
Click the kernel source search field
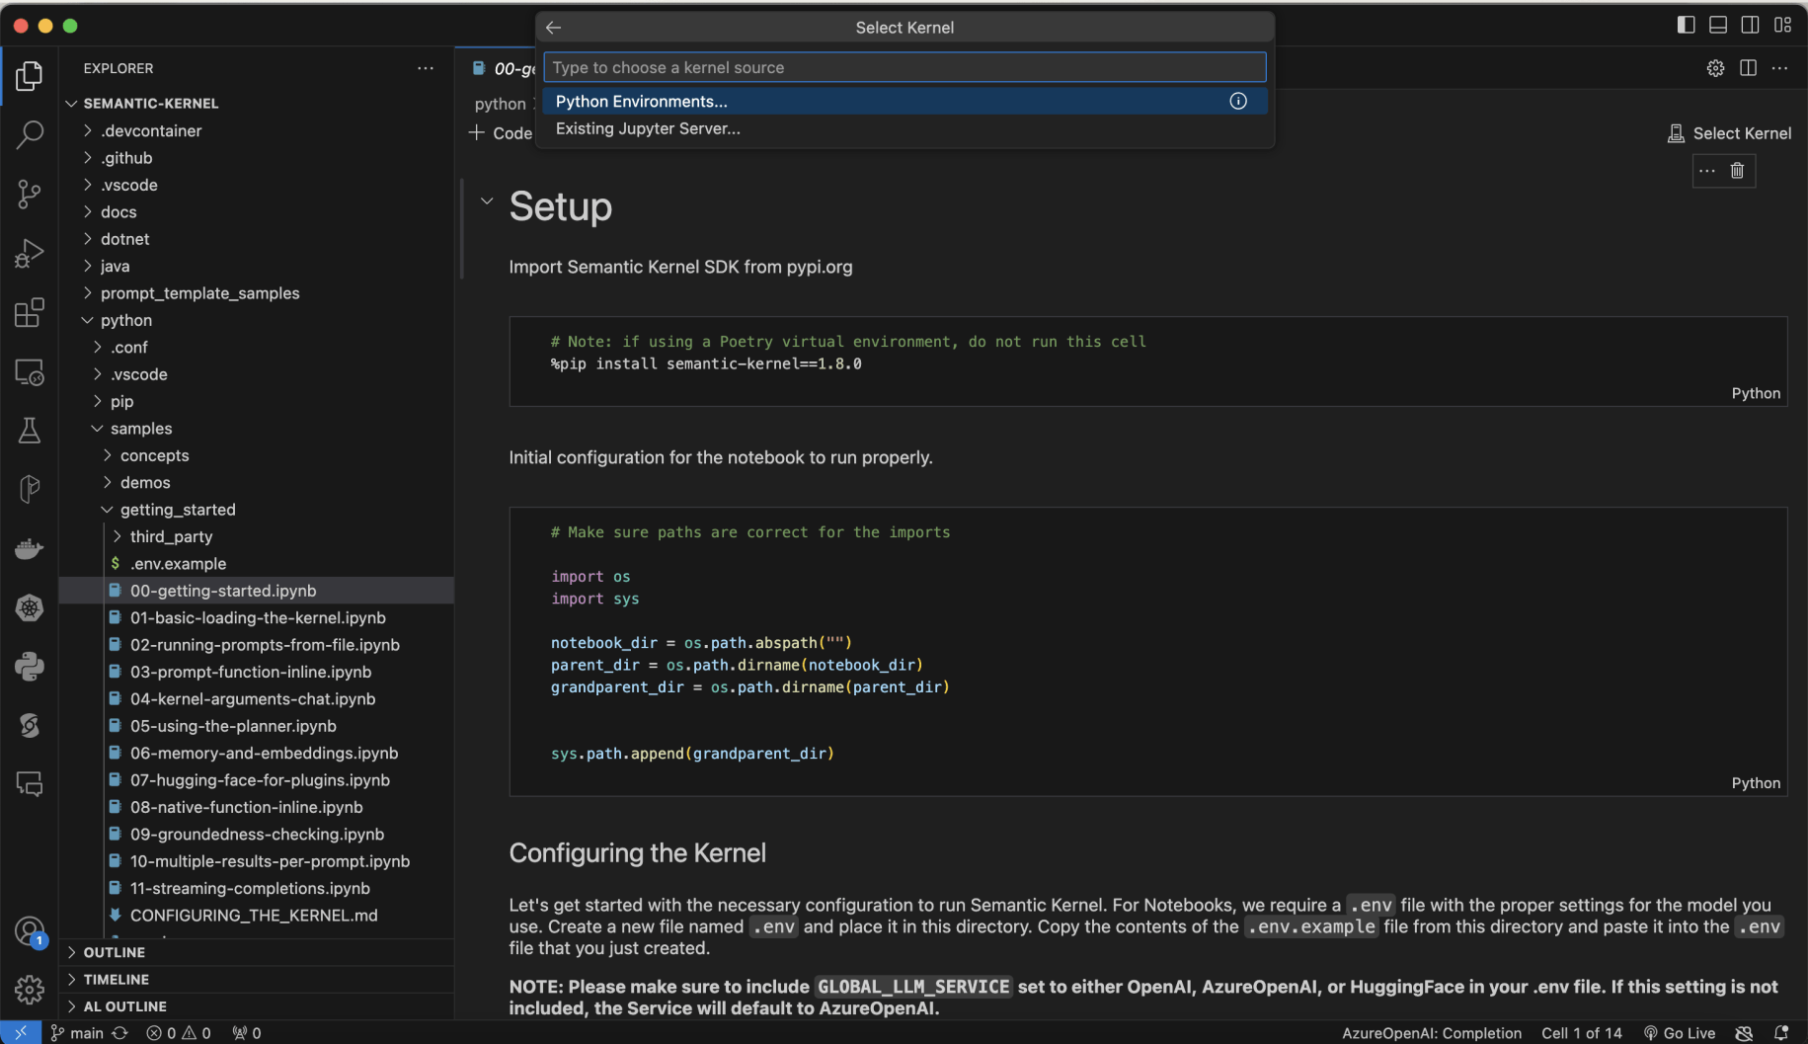tap(904, 67)
